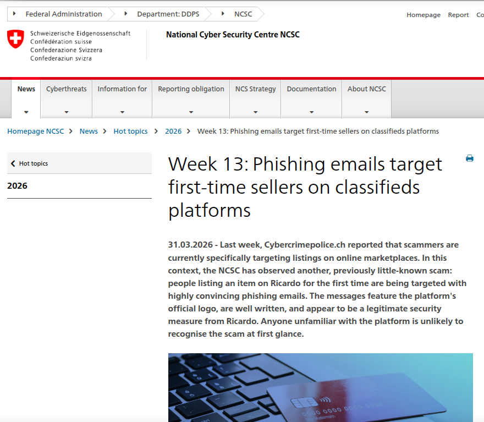The image size is (484, 422).
Task: Click the Report link in top right
Action: [458, 15]
